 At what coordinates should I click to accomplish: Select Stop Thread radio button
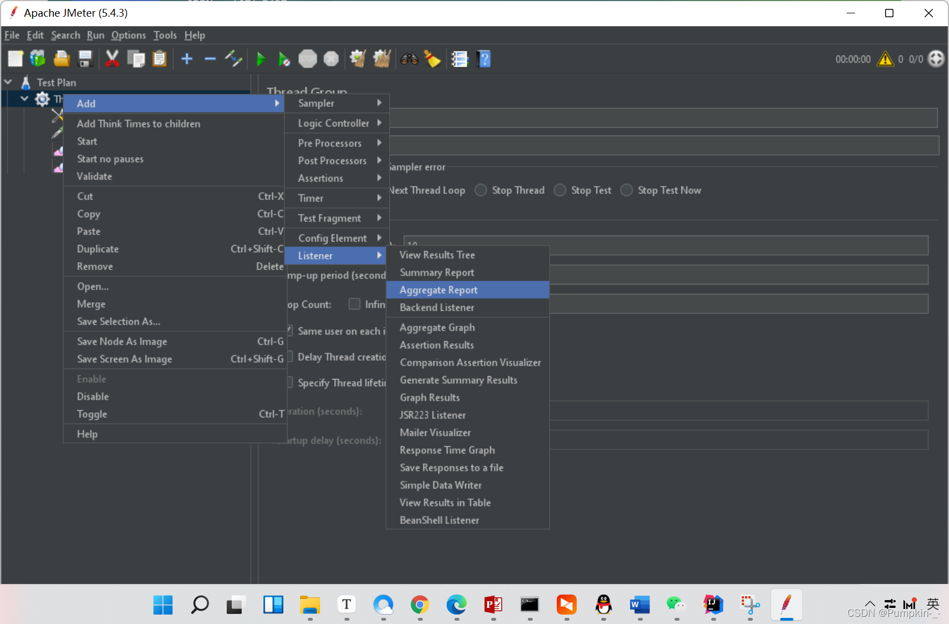(481, 190)
